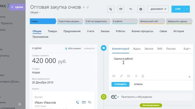Call Иван Иванов via phone icon
Viewport: 195px width, 109px height.
(78, 102)
